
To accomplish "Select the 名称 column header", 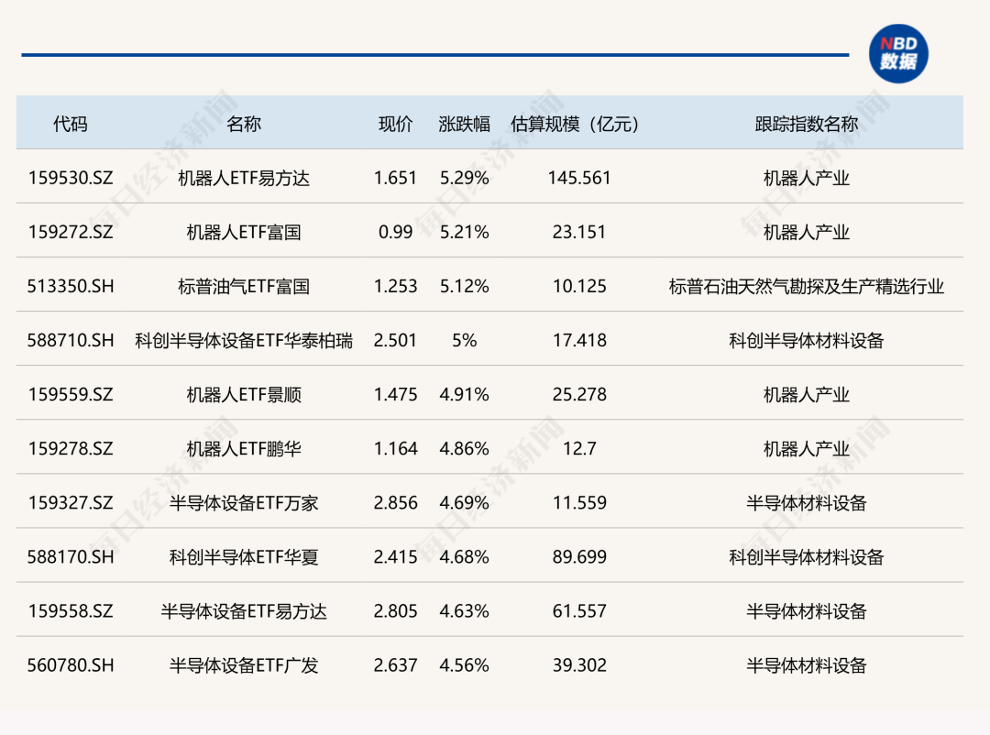I will (244, 124).
